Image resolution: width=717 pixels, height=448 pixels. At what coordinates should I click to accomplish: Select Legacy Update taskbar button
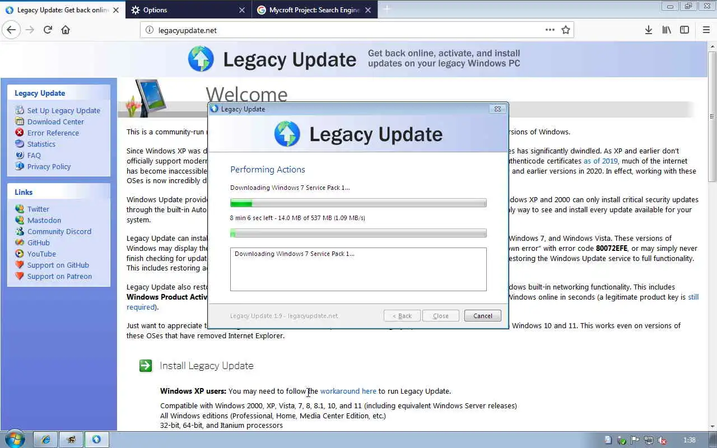coord(96,440)
